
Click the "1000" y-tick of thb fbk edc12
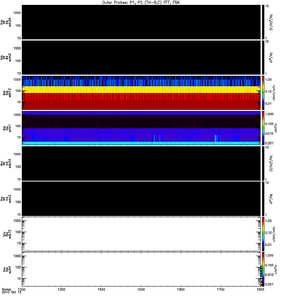(17, 79)
